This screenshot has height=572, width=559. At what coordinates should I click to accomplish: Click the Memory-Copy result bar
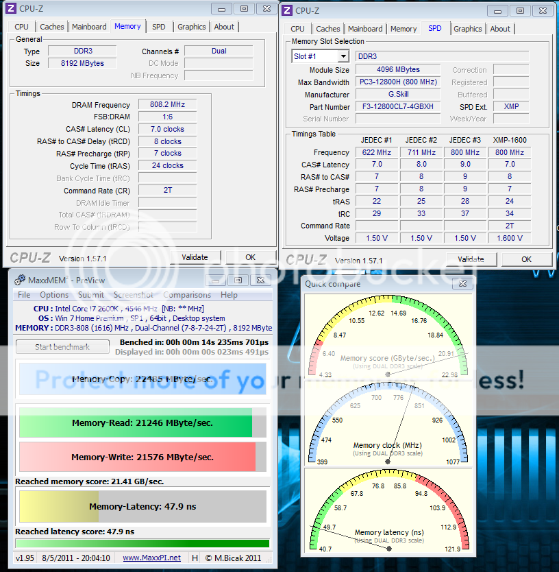[x=142, y=379]
